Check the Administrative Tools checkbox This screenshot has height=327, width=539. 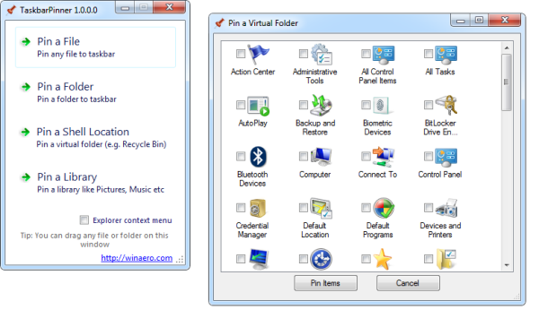(x=304, y=54)
